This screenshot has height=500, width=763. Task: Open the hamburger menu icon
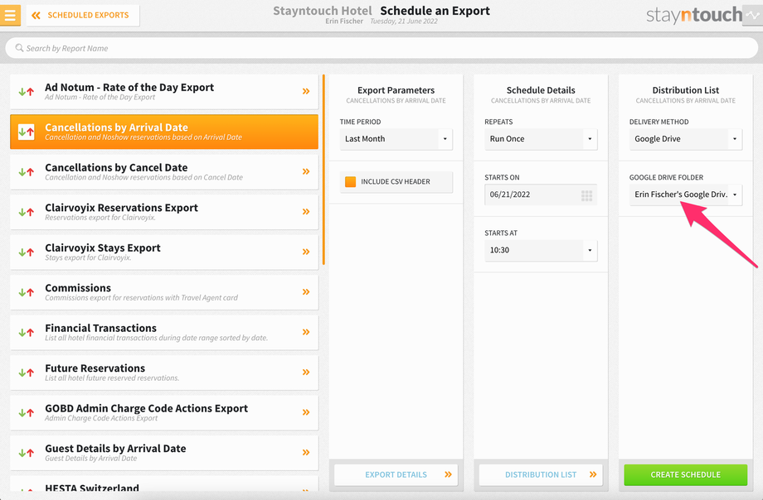click(10, 15)
